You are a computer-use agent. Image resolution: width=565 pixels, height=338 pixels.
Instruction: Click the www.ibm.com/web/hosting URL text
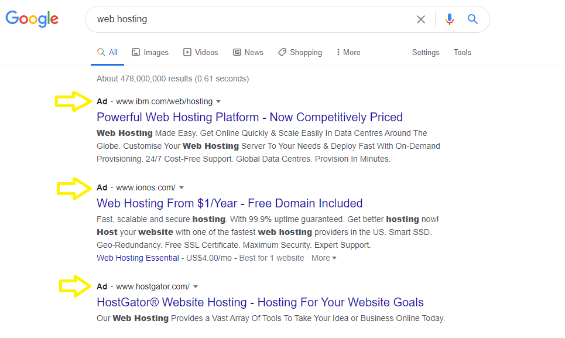click(x=165, y=101)
